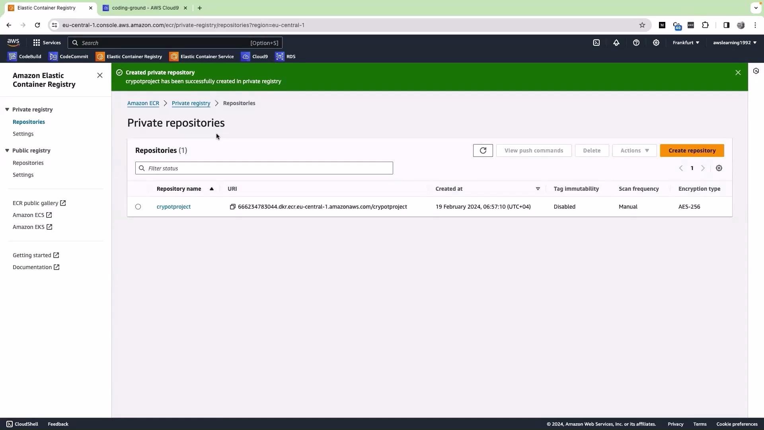This screenshot has width=764, height=430.
Task: Open Amazon EKS external link
Action: point(32,227)
